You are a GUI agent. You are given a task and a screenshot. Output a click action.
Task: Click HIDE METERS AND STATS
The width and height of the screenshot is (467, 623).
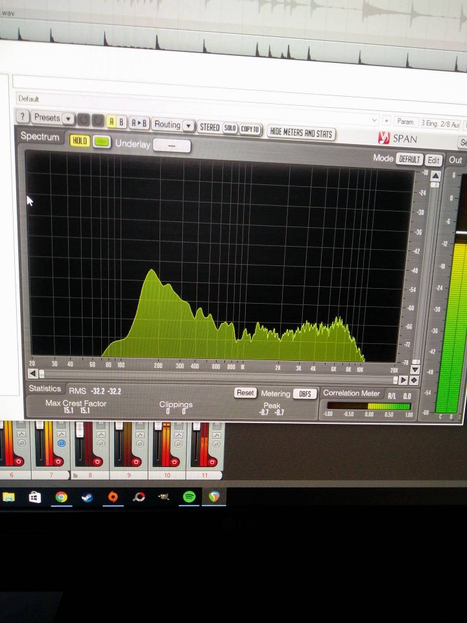tap(301, 132)
